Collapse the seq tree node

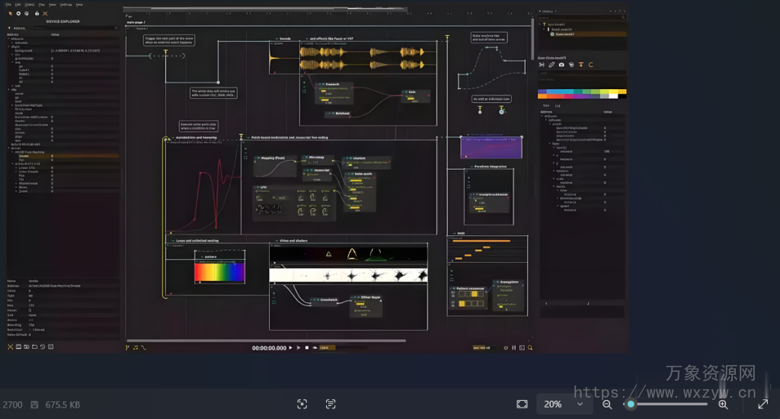pyautogui.click(x=12, y=62)
